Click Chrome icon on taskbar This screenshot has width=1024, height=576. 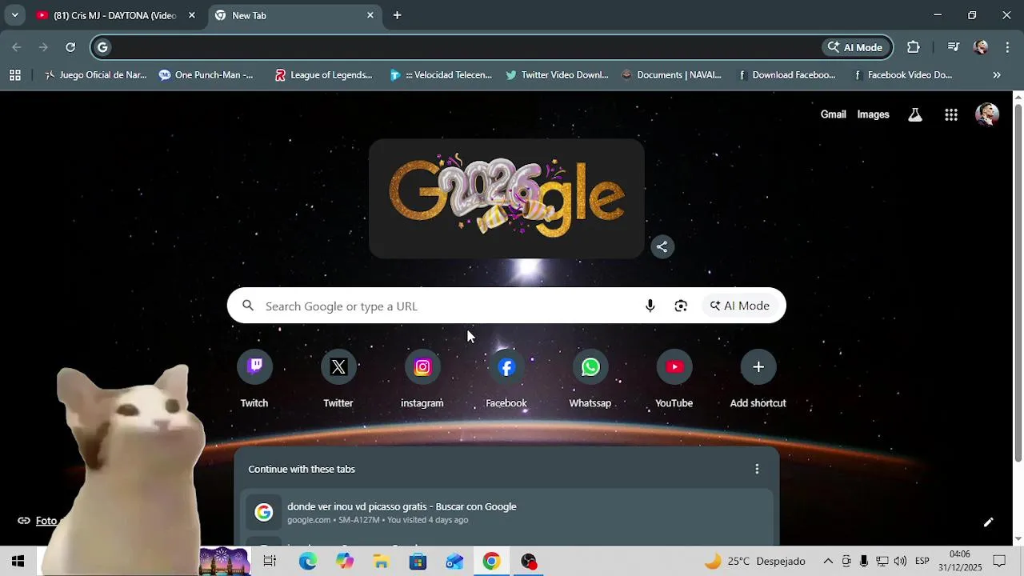pyautogui.click(x=491, y=561)
